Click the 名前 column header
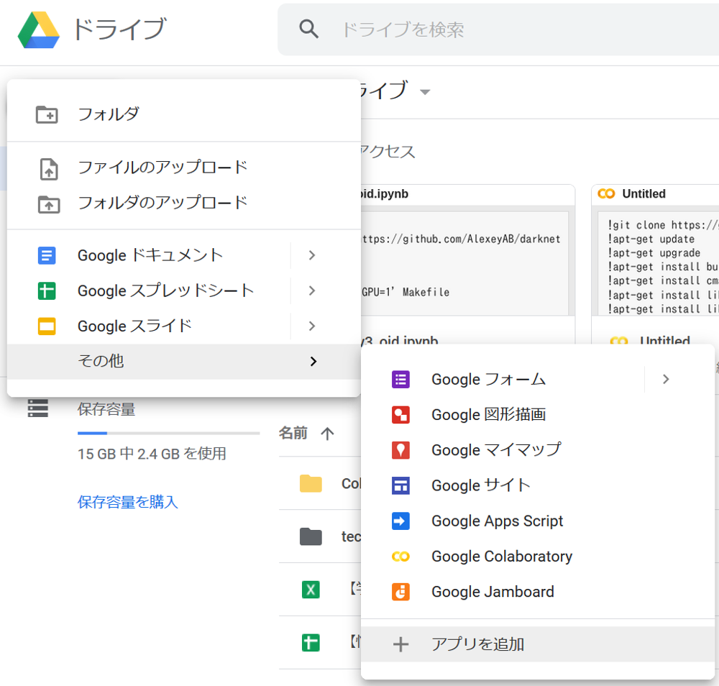 click(x=293, y=433)
